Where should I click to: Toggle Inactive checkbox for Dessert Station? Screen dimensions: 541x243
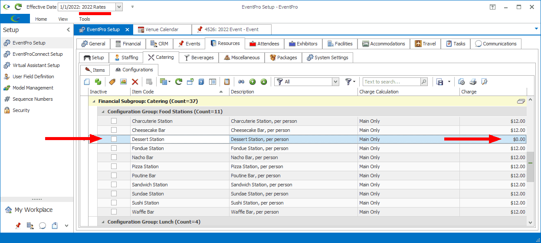(114, 139)
